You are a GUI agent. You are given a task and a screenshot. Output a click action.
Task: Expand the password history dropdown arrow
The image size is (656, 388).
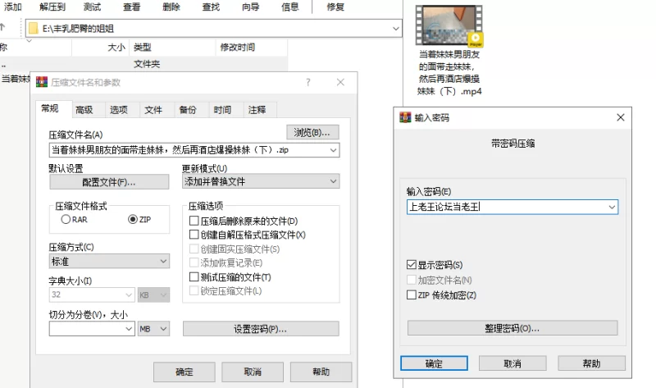point(612,207)
